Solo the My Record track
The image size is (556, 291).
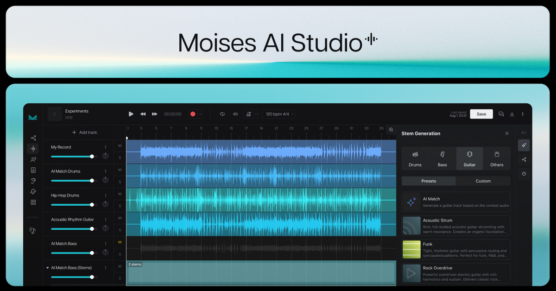click(x=120, y=158)
